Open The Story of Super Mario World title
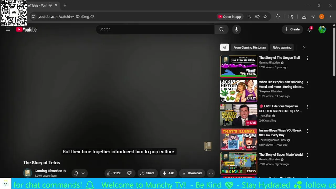 coord(281,155)
